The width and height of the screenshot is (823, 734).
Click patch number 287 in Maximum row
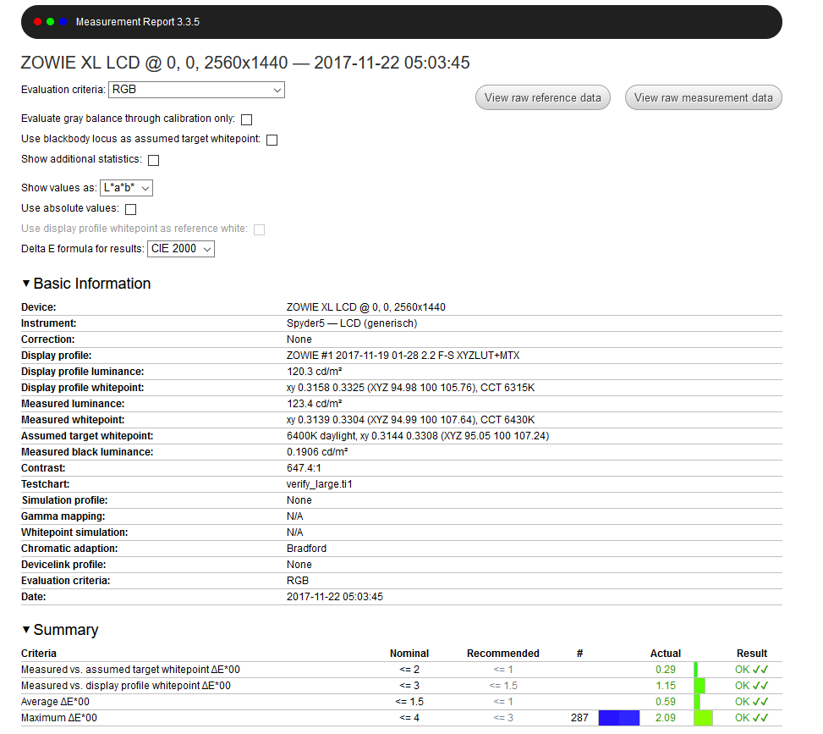(579, 718)
